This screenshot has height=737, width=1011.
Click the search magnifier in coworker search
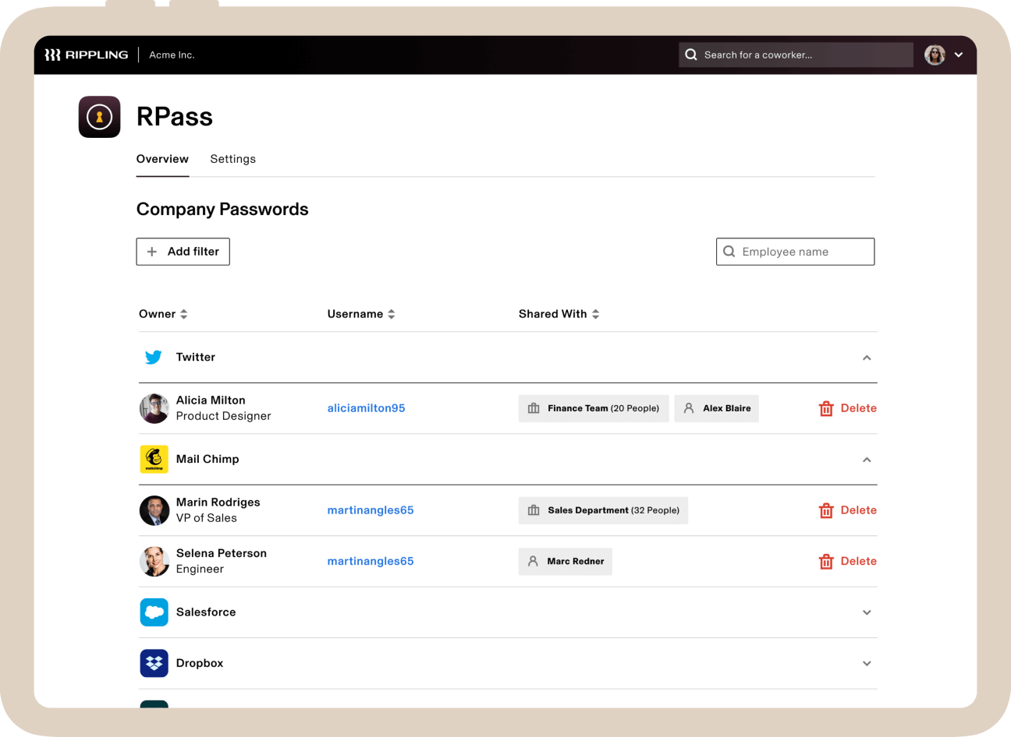[691, 55]
